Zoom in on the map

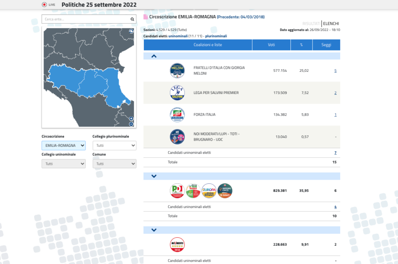[x=131, y=118]
